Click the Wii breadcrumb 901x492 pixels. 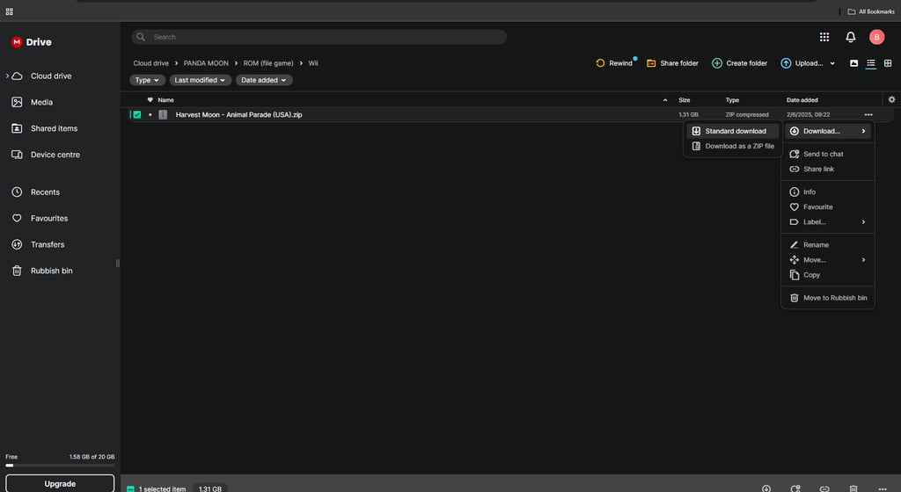[313, 63]
